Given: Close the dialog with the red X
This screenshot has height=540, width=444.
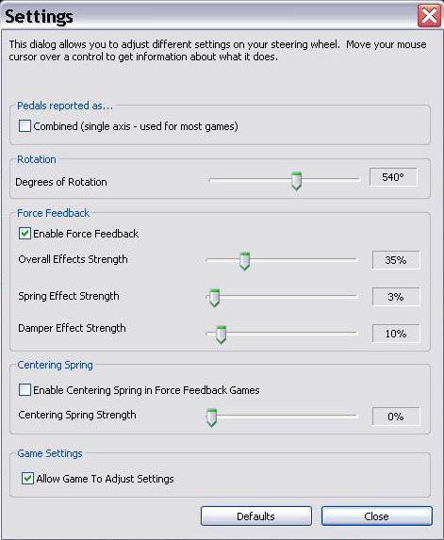Looking at the screenshot, I should tap(429, 15).
